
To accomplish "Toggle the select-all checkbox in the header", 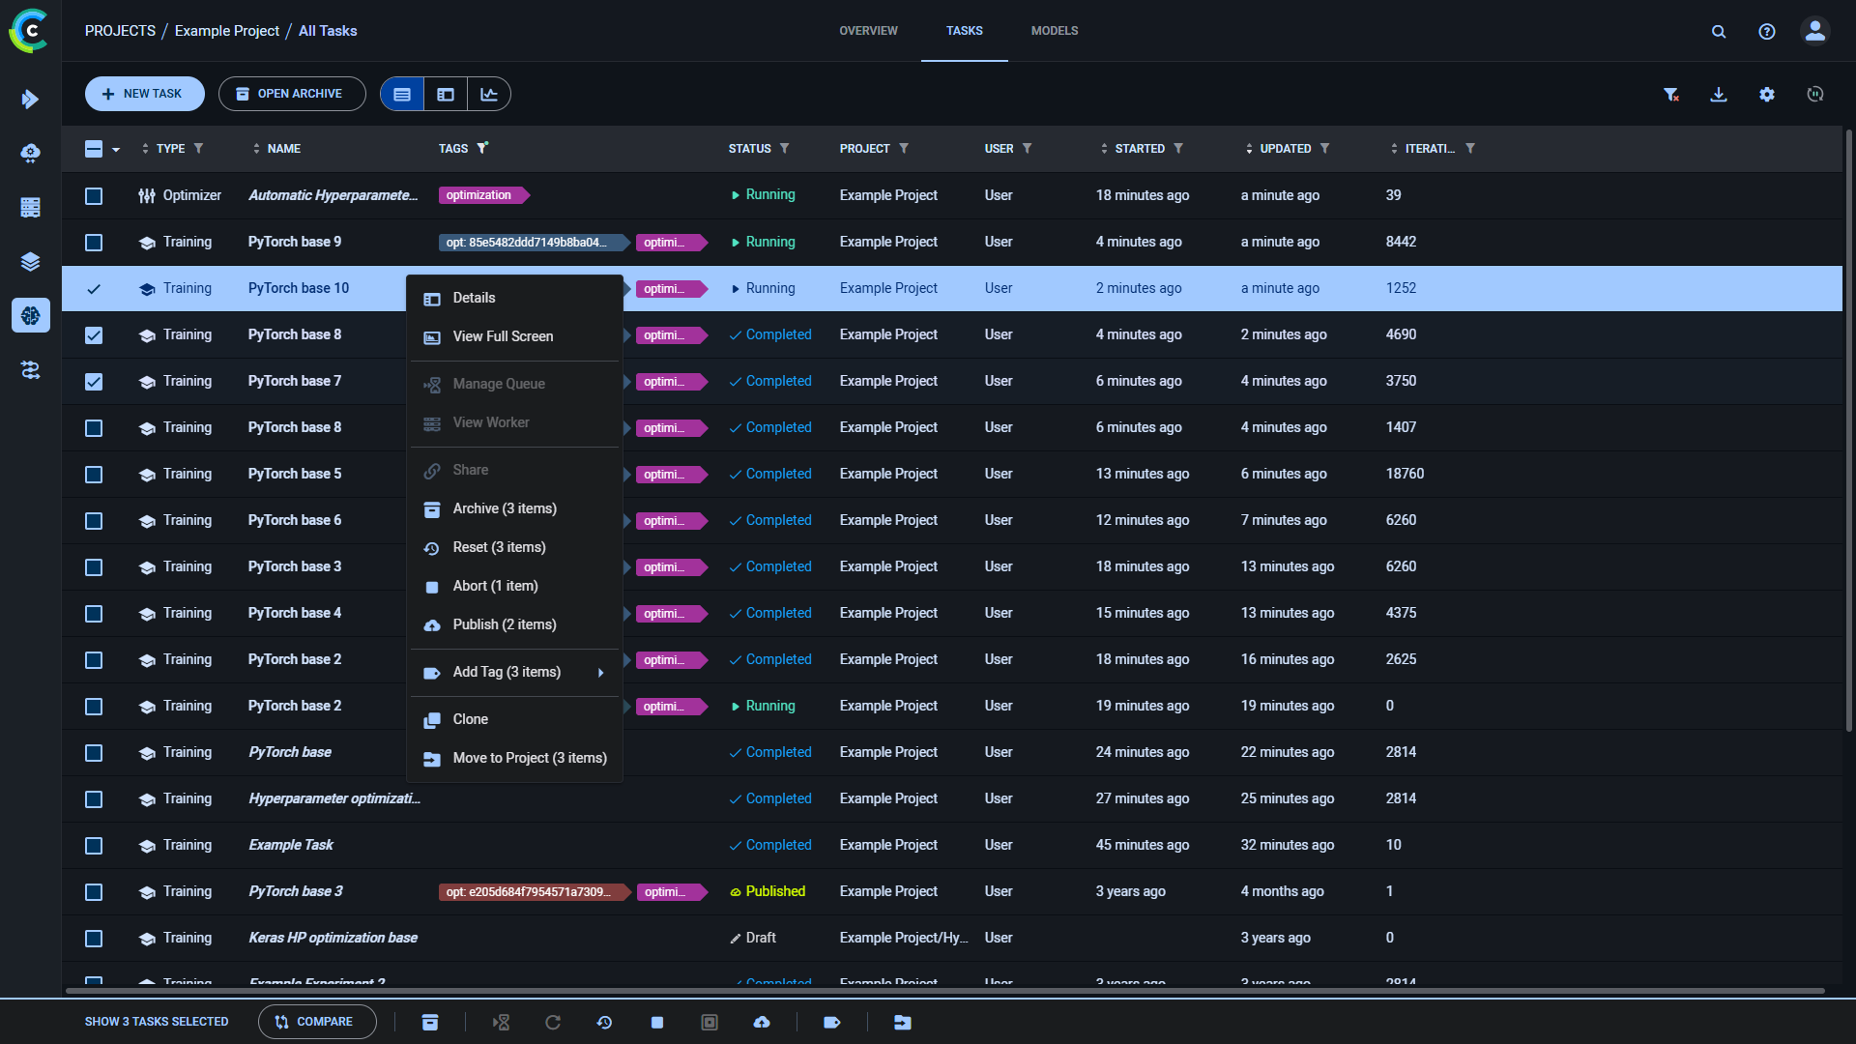I will tap(94, 149).
